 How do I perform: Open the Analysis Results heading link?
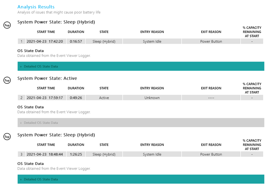pos(36,7)
